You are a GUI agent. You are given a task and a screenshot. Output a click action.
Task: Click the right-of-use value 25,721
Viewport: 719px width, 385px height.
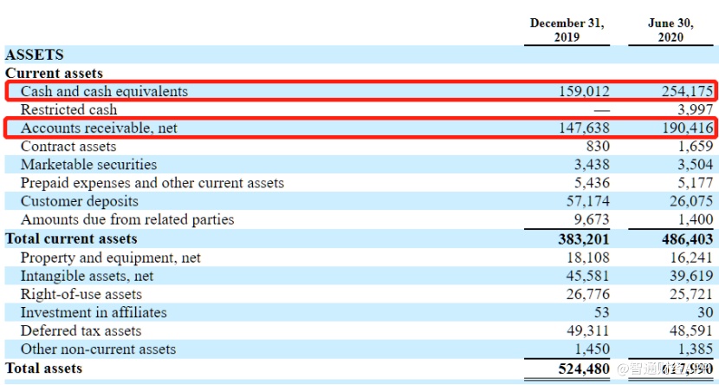tap(691, 295)
